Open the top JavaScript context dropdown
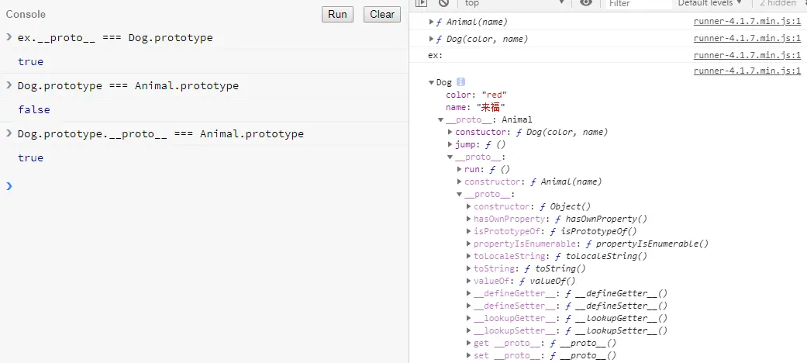Screen dimensions: 807x363 (515, 3)
